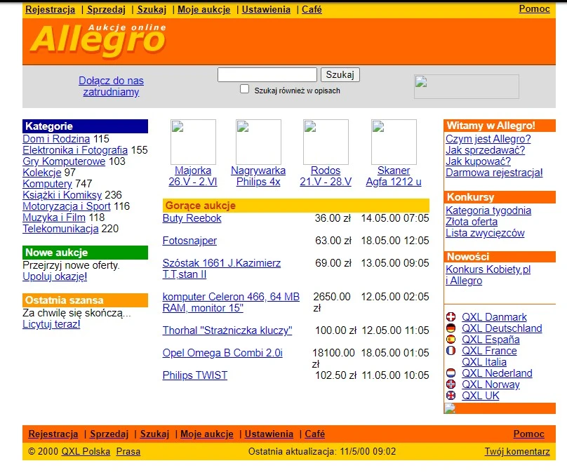Select Moje aukcje in the navigation bar

(204, 10)
